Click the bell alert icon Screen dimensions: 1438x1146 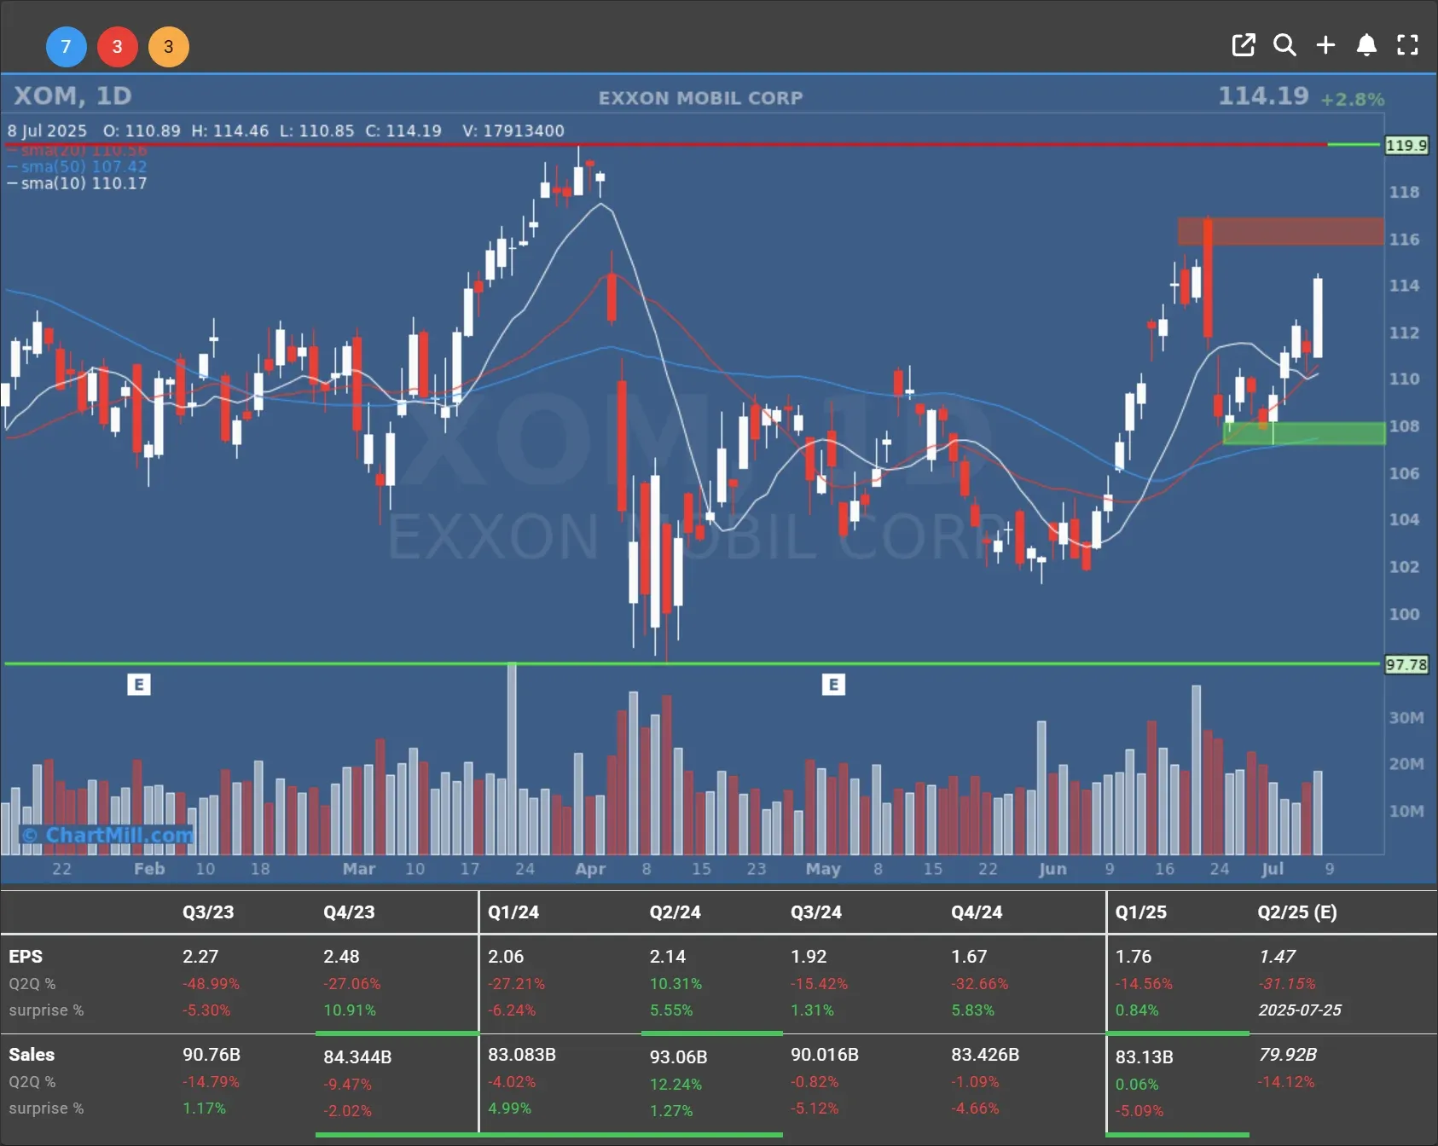pos(1366,45)
